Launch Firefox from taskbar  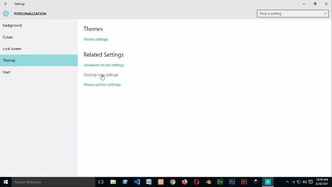pyautogui.click(x=185, y=182)
